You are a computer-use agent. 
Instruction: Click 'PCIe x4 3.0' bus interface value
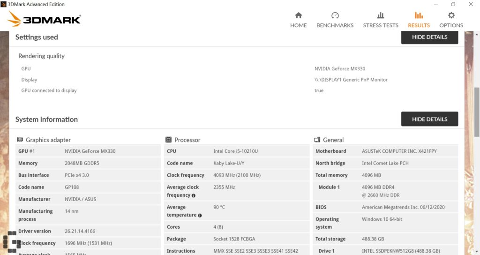click(76, 175)
